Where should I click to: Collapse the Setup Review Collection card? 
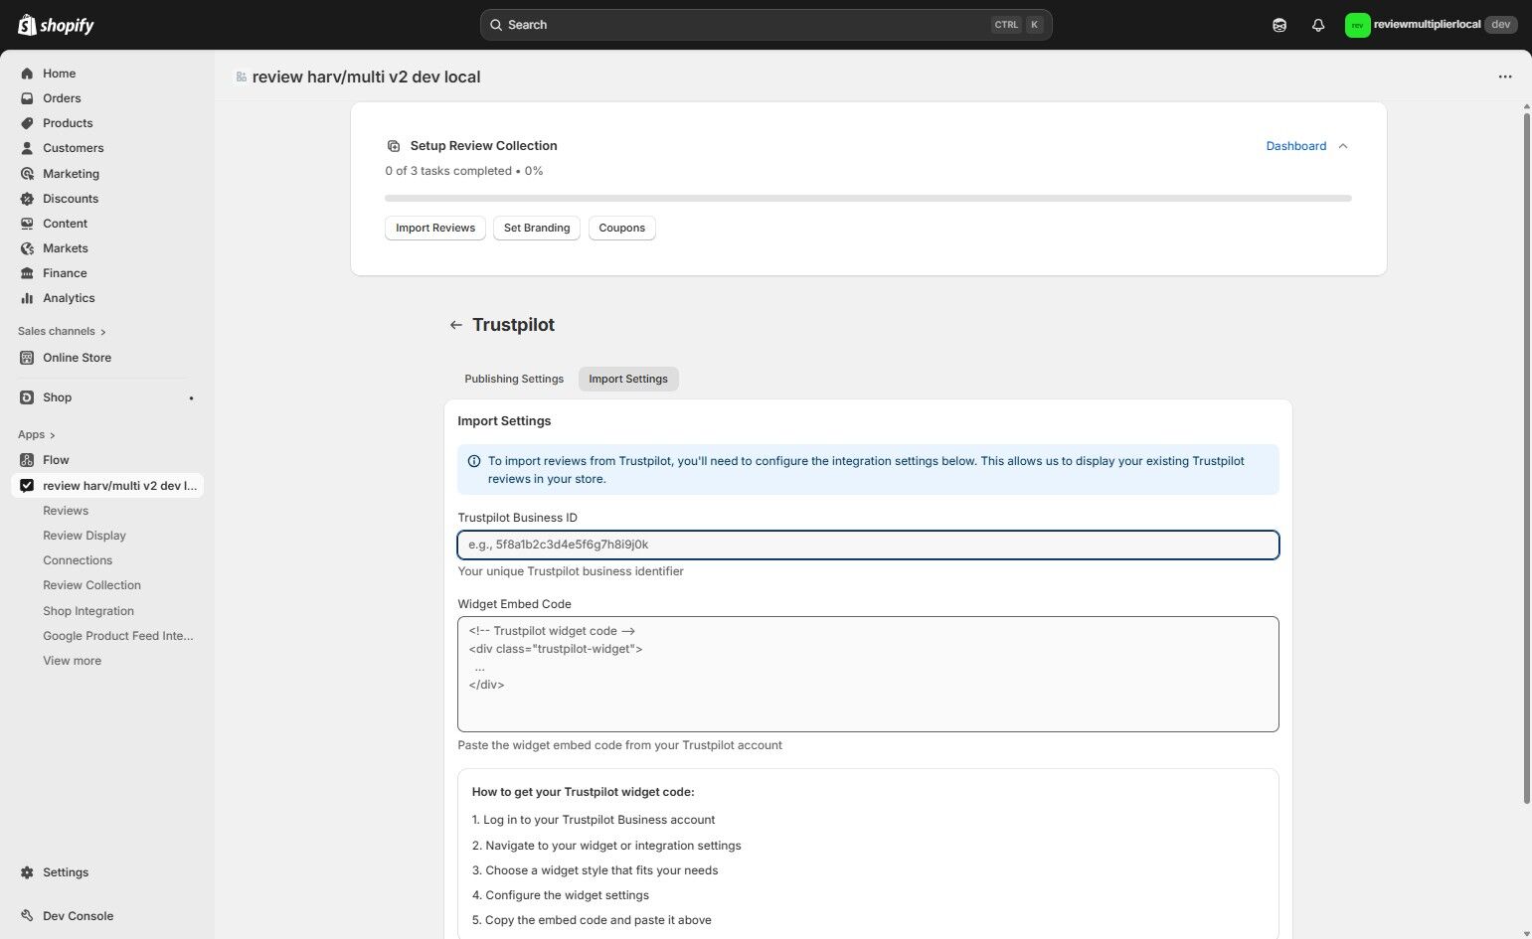click(1342, 145)
